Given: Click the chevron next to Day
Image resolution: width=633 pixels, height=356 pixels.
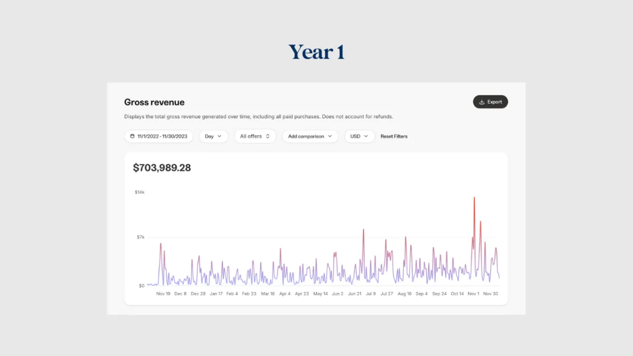Looking at the screenshot, I should [219, 136].
